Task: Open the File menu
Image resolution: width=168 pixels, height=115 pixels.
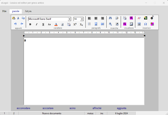Action: click(4, 11)
